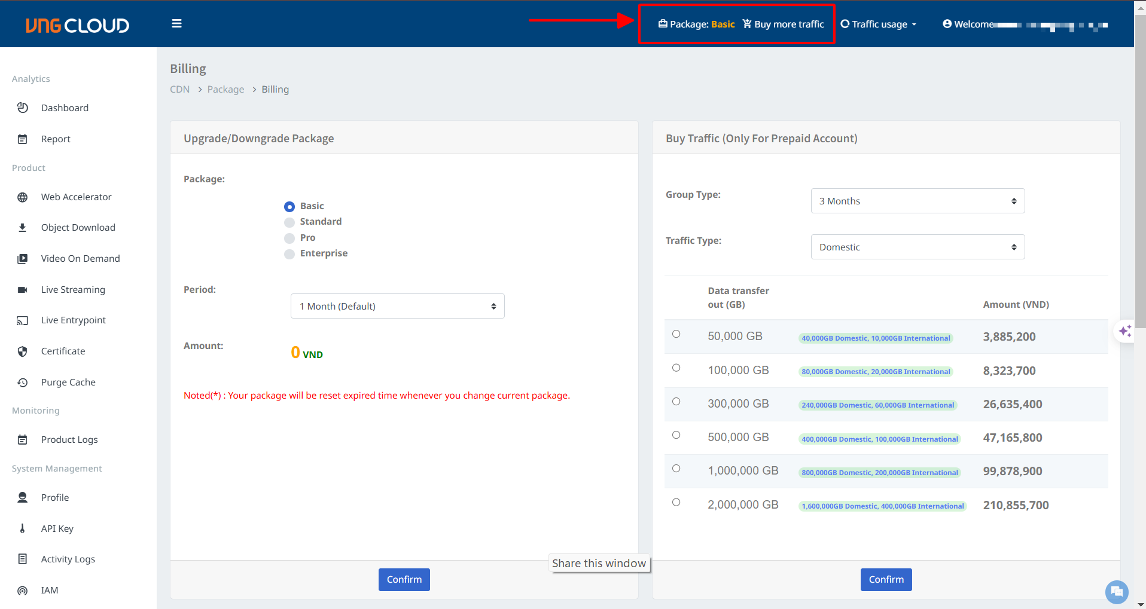This screenshot has height=609, width=1146.
Task: Select the Standard package radio button
Action: point(289,222)
